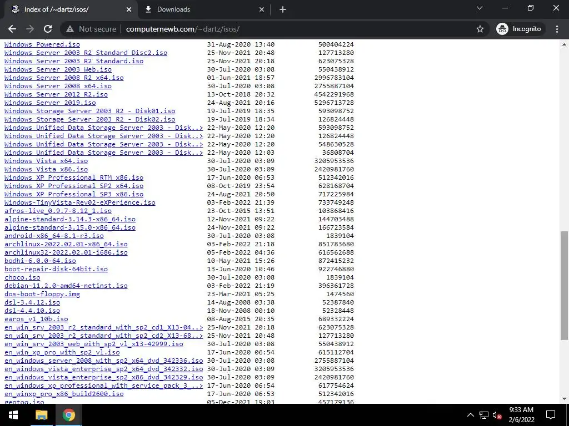569x426 pixels.
Task: Download bodhi-6.0.0-64.iso
Action: click(x=40, y=261)
